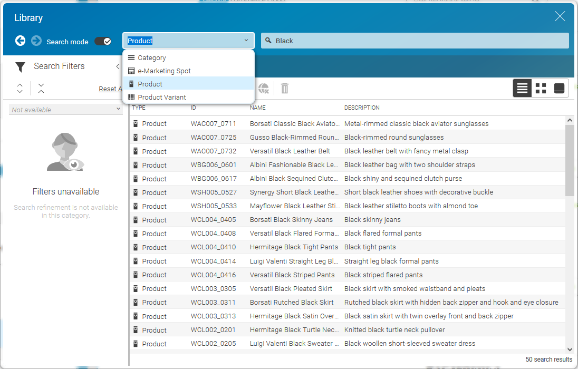Choose Category from the type dropdown

[152, 58]
